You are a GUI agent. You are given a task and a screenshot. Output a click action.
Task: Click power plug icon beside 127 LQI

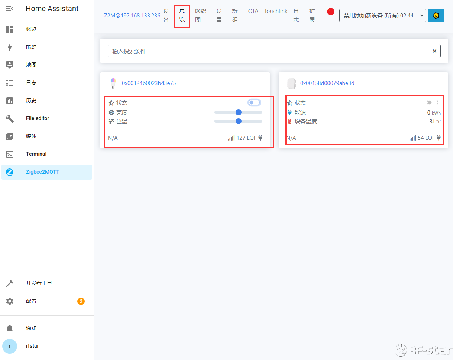click(260, 138)
